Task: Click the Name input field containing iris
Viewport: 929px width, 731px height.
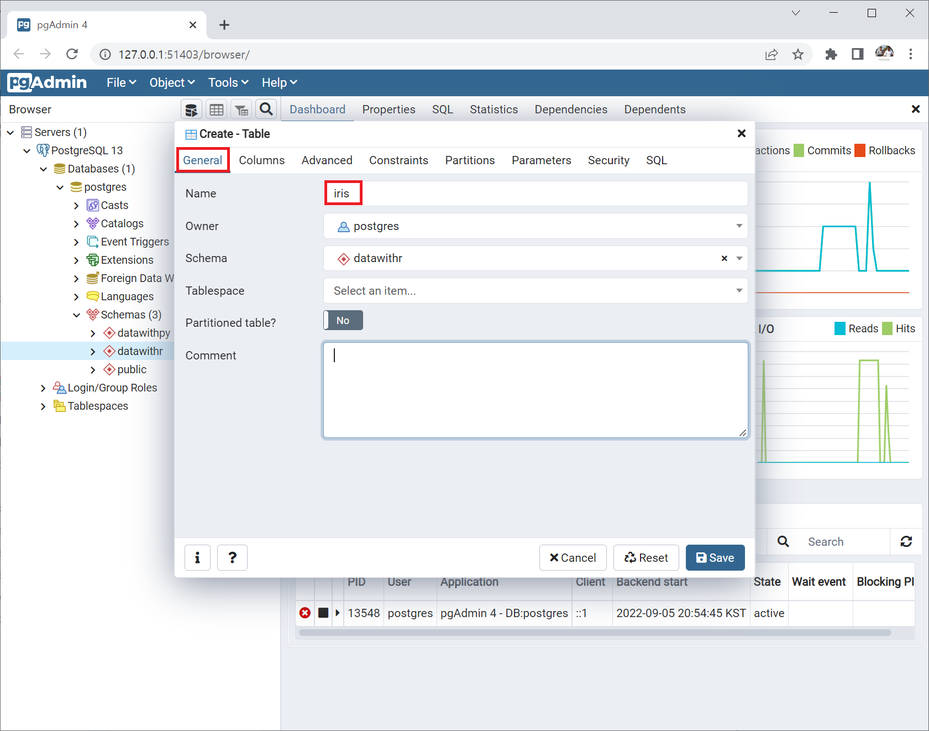Action: pos(536,194)
